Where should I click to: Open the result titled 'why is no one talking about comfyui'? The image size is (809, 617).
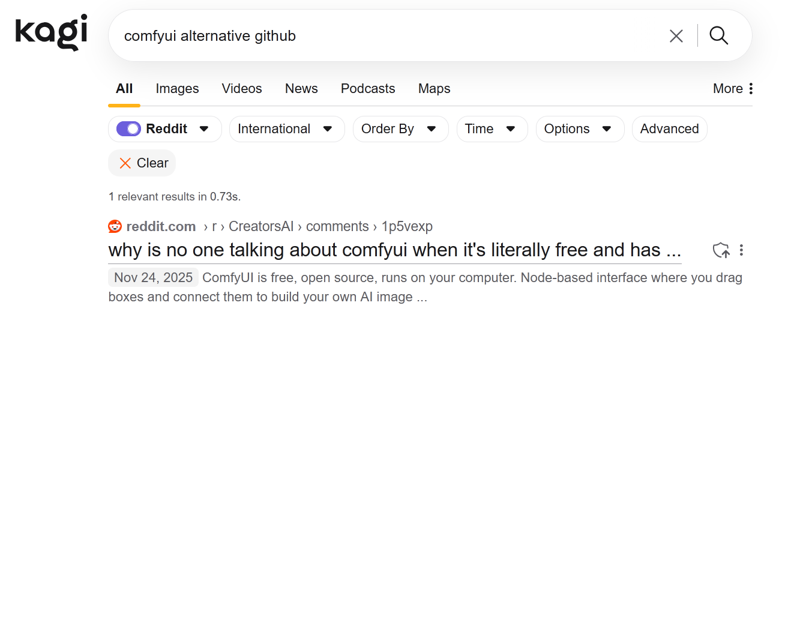coord(395,250)
